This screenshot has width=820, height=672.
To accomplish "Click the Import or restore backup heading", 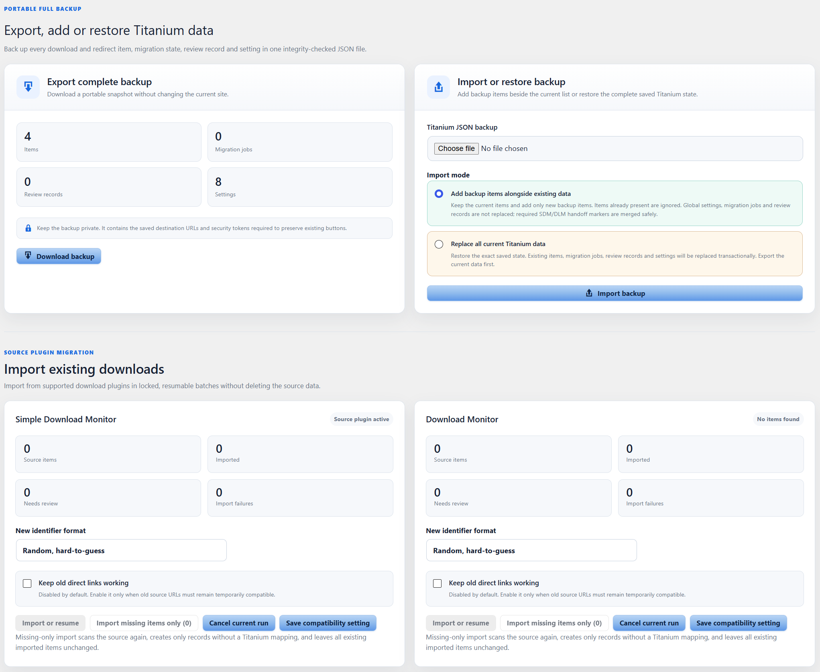I will 511,82.
